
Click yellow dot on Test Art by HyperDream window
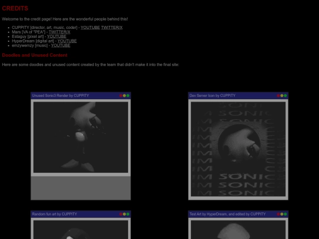click(282, 214)
